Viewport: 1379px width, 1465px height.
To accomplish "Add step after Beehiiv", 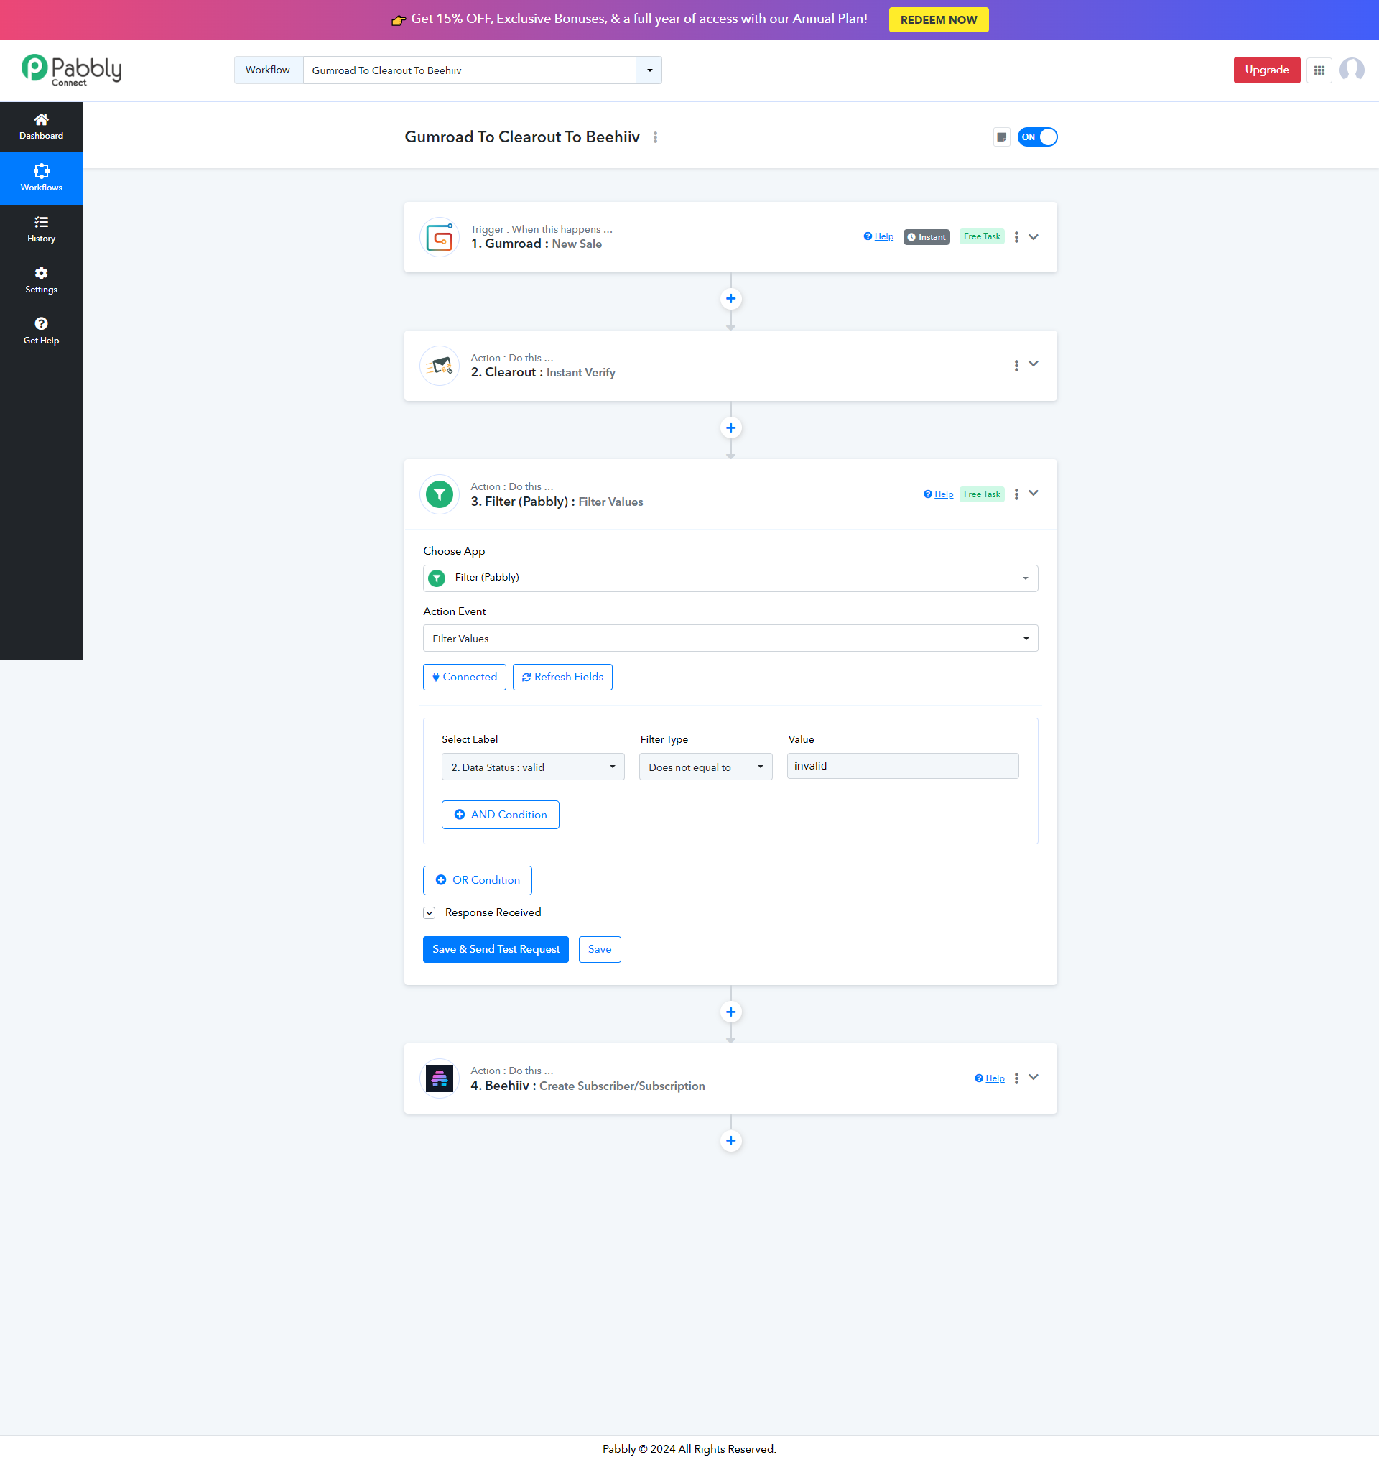I will coord(730,1141).
